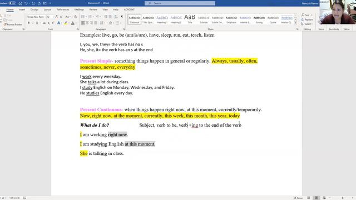This screenshot has height=200, width=356.
Task: Click the Format Painter button
Action: [x=13, y=24]
